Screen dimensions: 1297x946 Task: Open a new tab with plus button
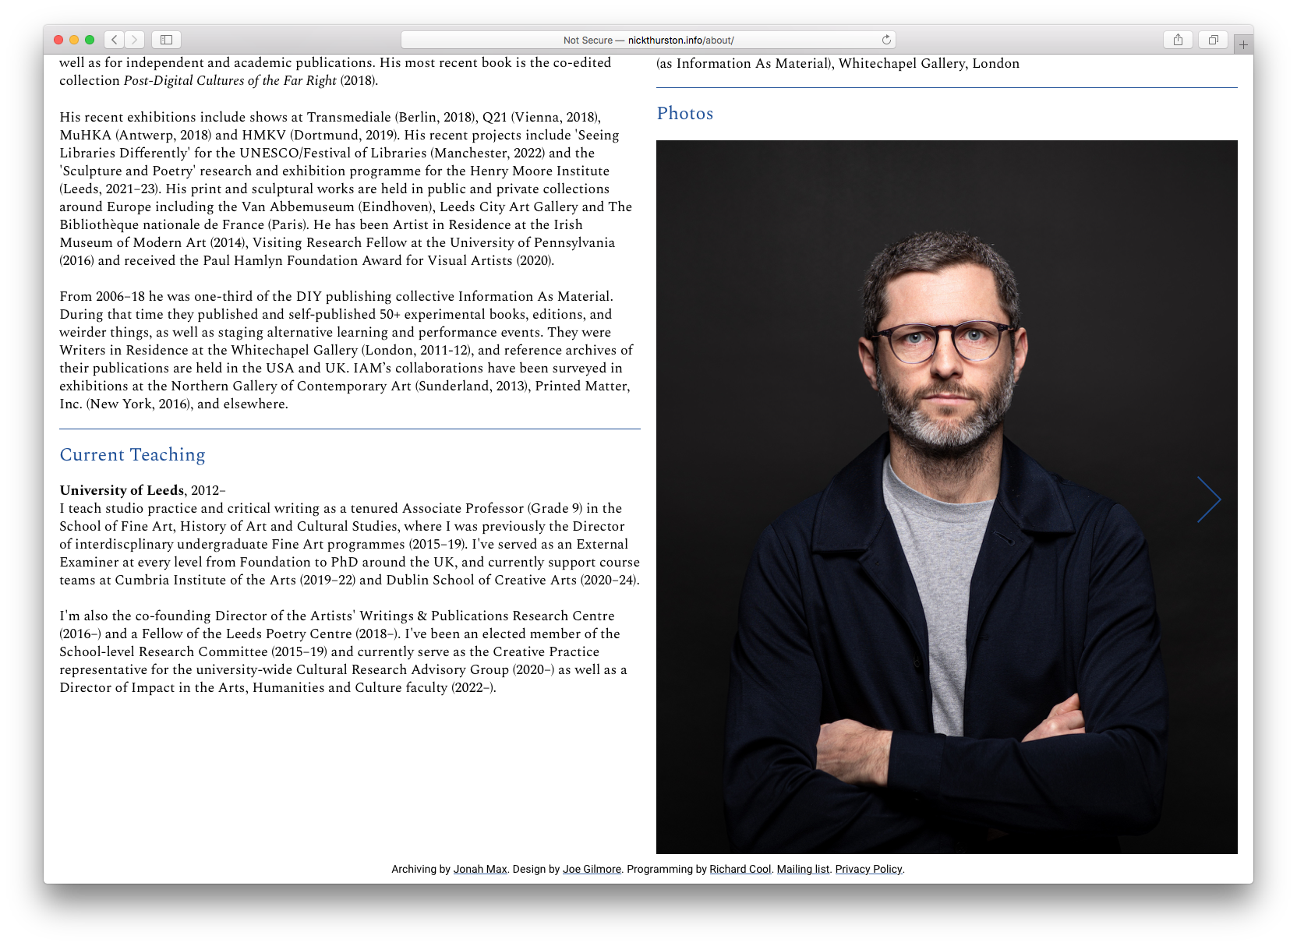click(x=1243, y=44)
